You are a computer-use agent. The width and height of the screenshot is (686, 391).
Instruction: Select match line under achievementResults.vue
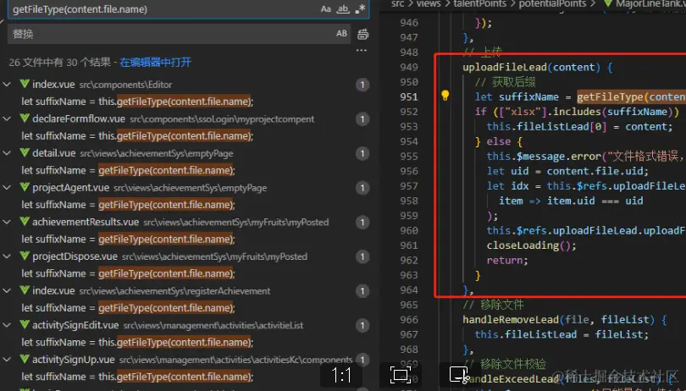tap(128, 240)
